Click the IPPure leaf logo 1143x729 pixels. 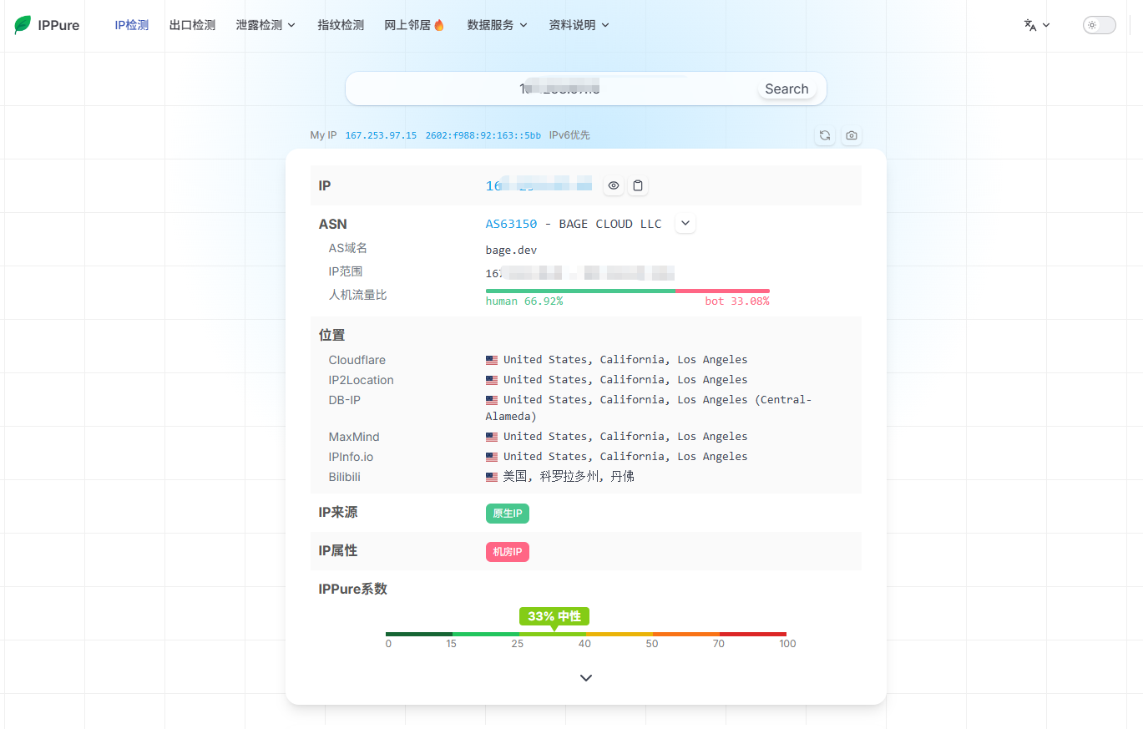23,25
